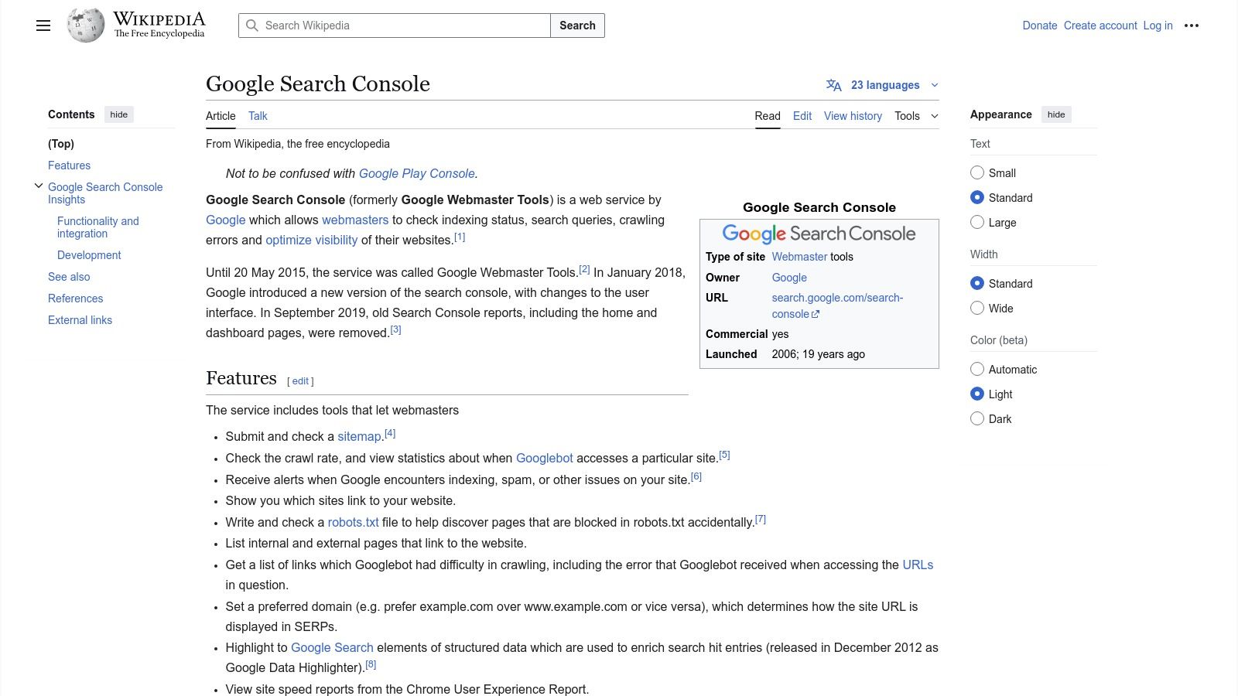Click citation reference [3]
Viewport: 1238px width, 696px height.
tap(395, 329)
